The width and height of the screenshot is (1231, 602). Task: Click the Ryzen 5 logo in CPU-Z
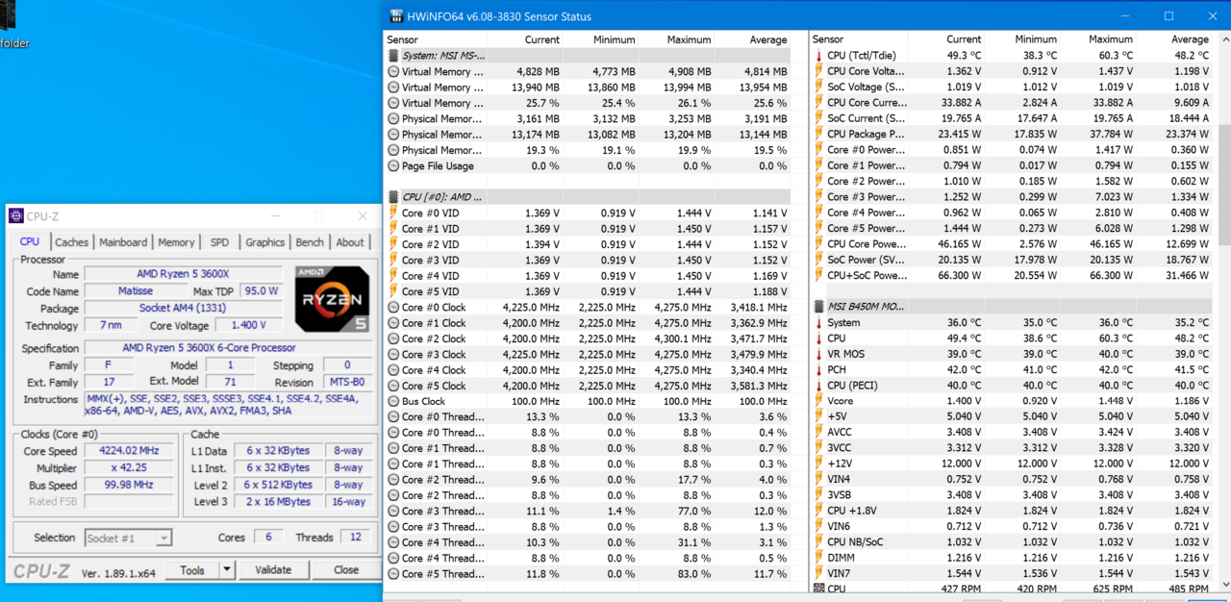click(332, 299)
